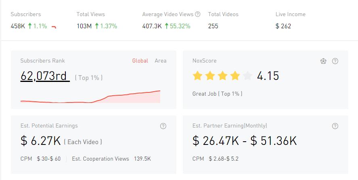Click the NoxScore help question mark
This screenshot has width=358, height=180.
(335, 61)
